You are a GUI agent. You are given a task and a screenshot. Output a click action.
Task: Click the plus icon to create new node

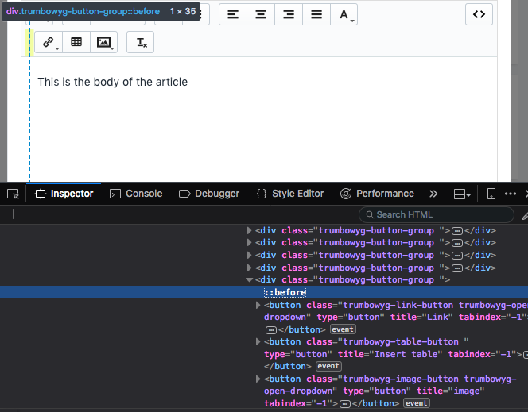[14, 214]
